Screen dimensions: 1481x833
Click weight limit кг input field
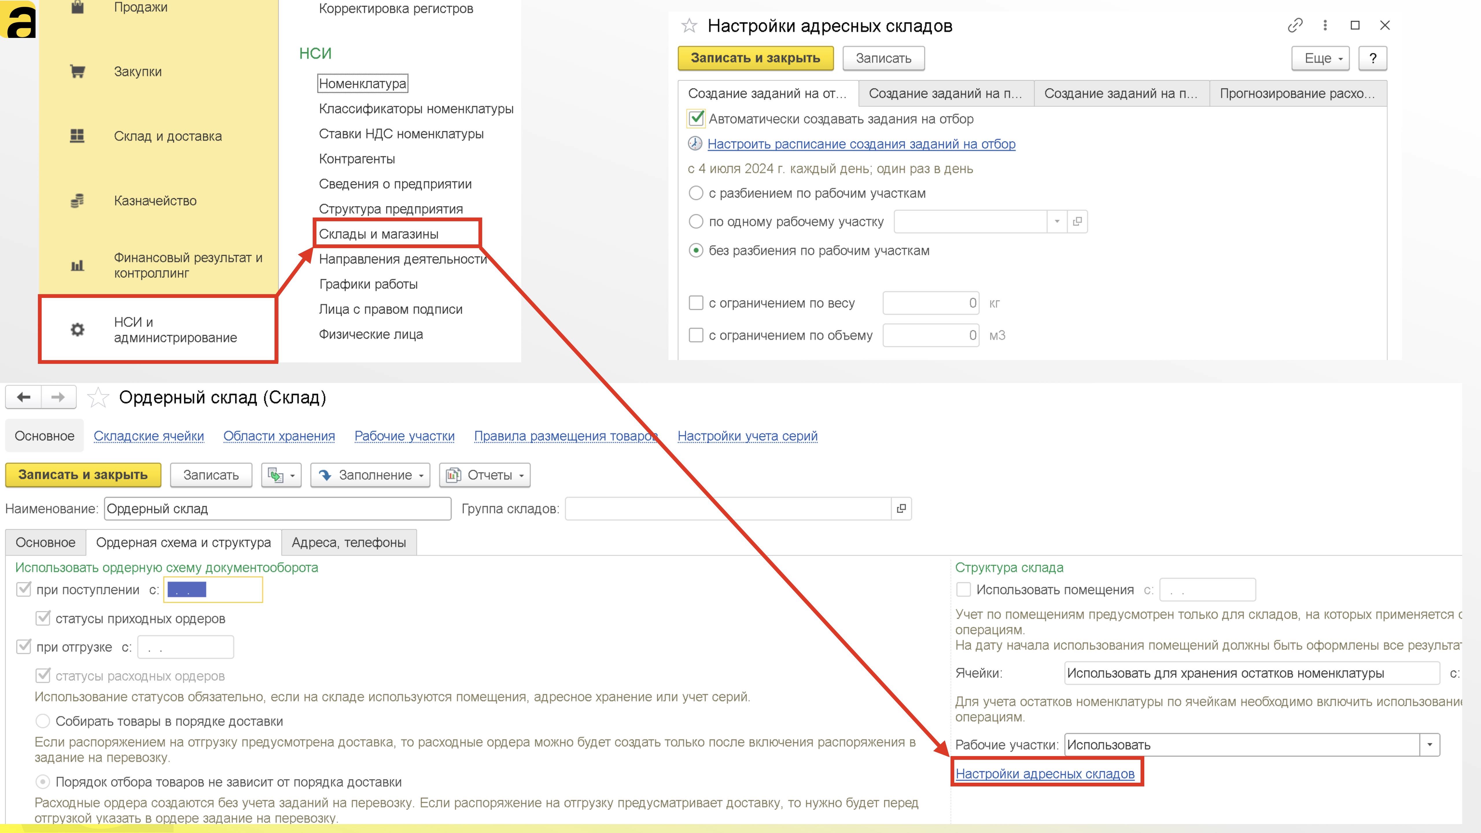[931, 303]
